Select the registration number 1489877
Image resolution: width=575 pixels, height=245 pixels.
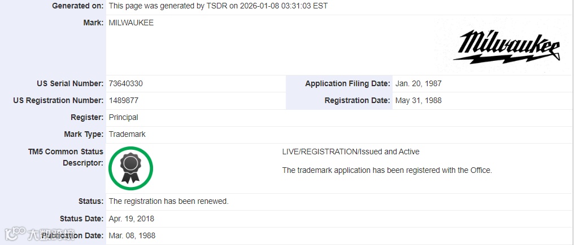pos(124,100)
